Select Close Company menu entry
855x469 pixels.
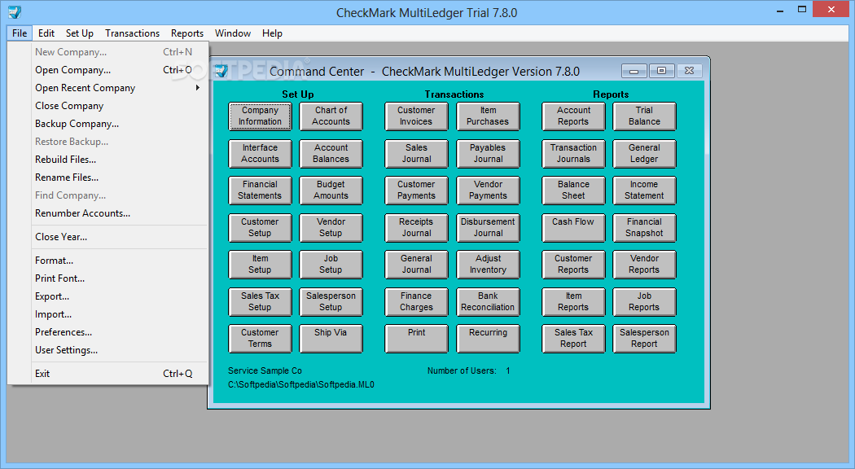(108, 106)
